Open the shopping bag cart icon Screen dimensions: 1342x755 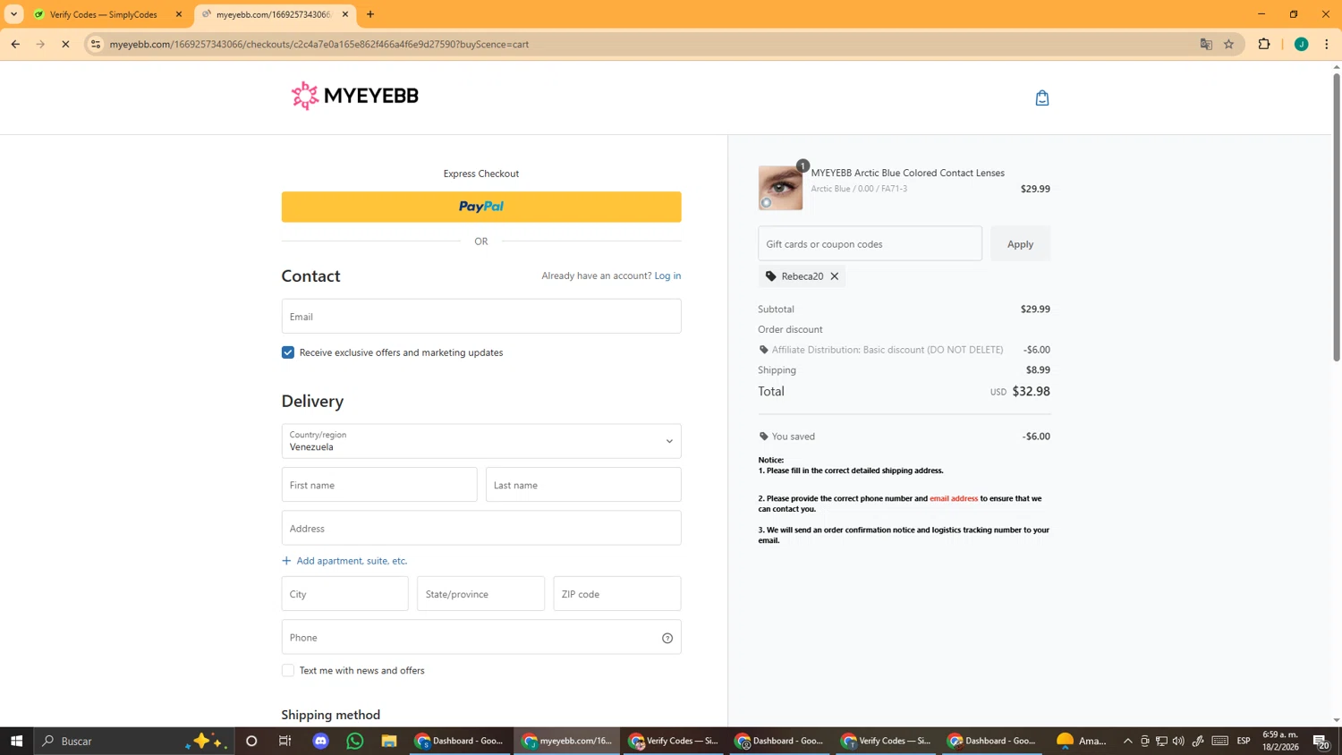(x=1042, y=98)
